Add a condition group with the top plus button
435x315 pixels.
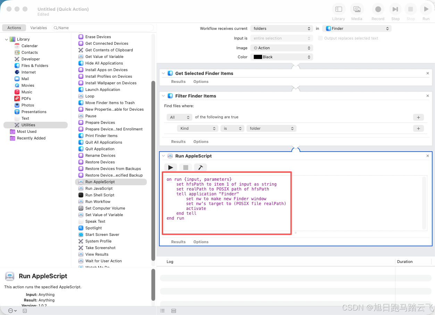coord(418,117)
